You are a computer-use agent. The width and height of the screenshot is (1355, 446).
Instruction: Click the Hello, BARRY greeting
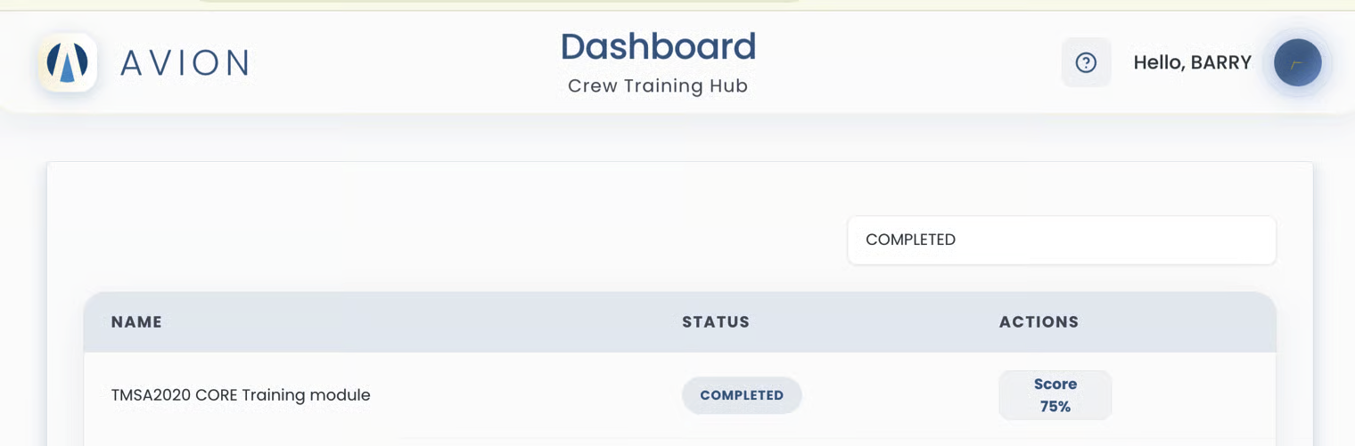coord(1193,62)
